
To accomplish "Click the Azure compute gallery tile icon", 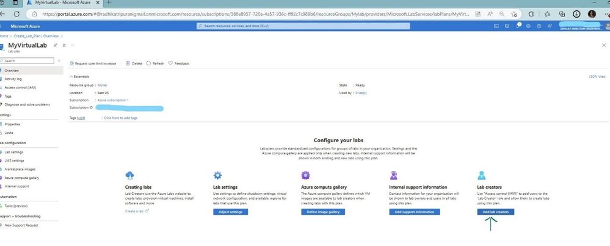I will point(305,175).
